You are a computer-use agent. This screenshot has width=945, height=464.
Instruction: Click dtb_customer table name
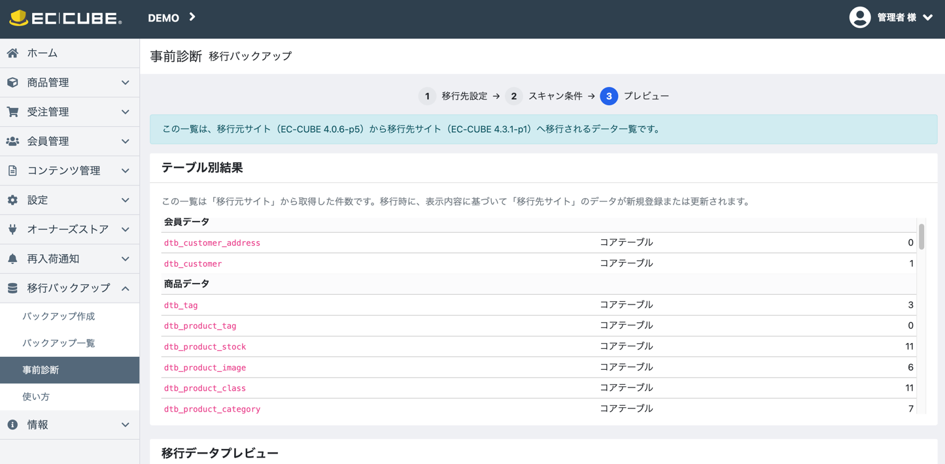pos(193,264)
